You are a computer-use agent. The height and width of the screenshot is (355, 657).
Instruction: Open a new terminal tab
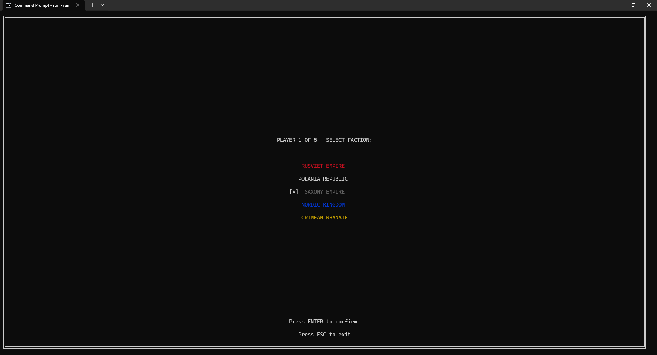tap(92, 5)
